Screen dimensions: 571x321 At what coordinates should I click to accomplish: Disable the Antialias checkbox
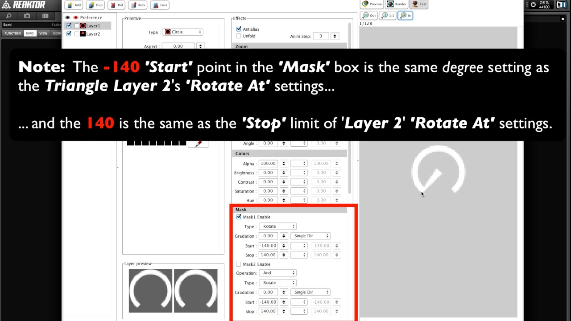point(239,29)
